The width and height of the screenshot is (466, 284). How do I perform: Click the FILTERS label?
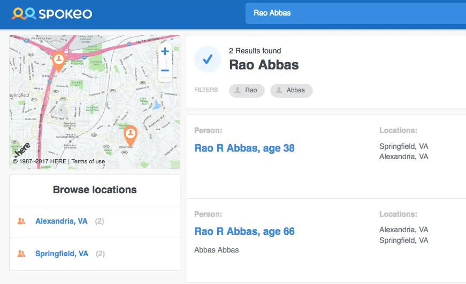click(x=206, y=90)
